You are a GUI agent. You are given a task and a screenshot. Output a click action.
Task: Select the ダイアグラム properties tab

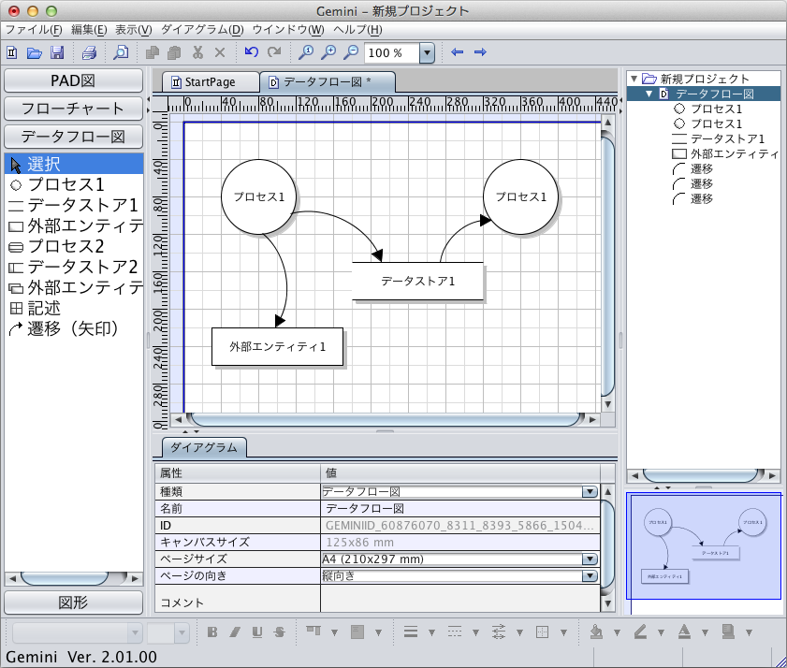pyautogui.click(x=204, y=447)
